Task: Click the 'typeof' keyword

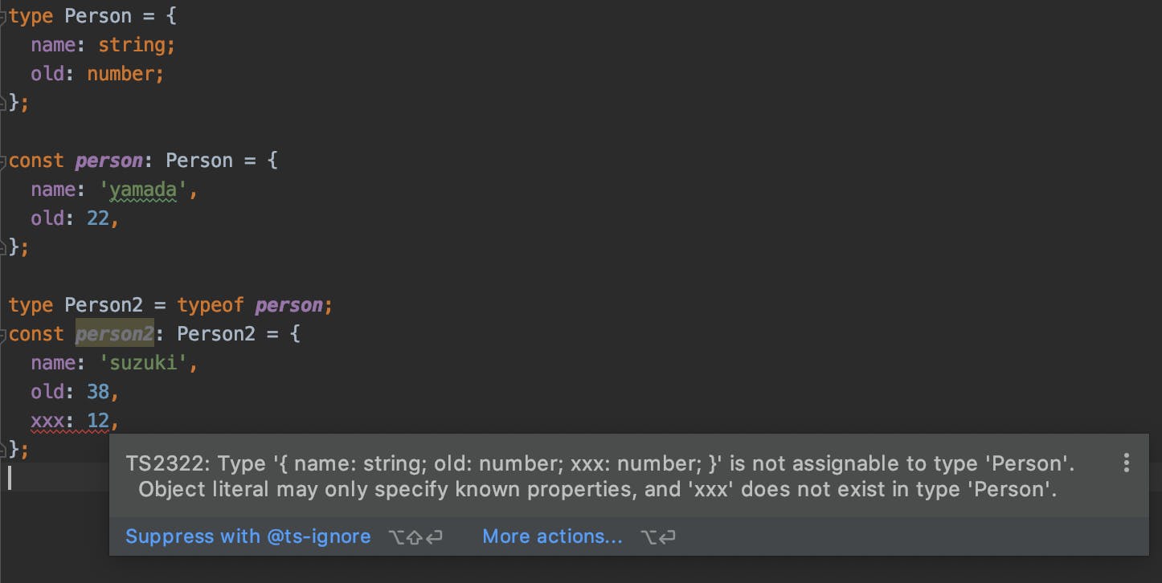Action: click(x=211, y=305)
